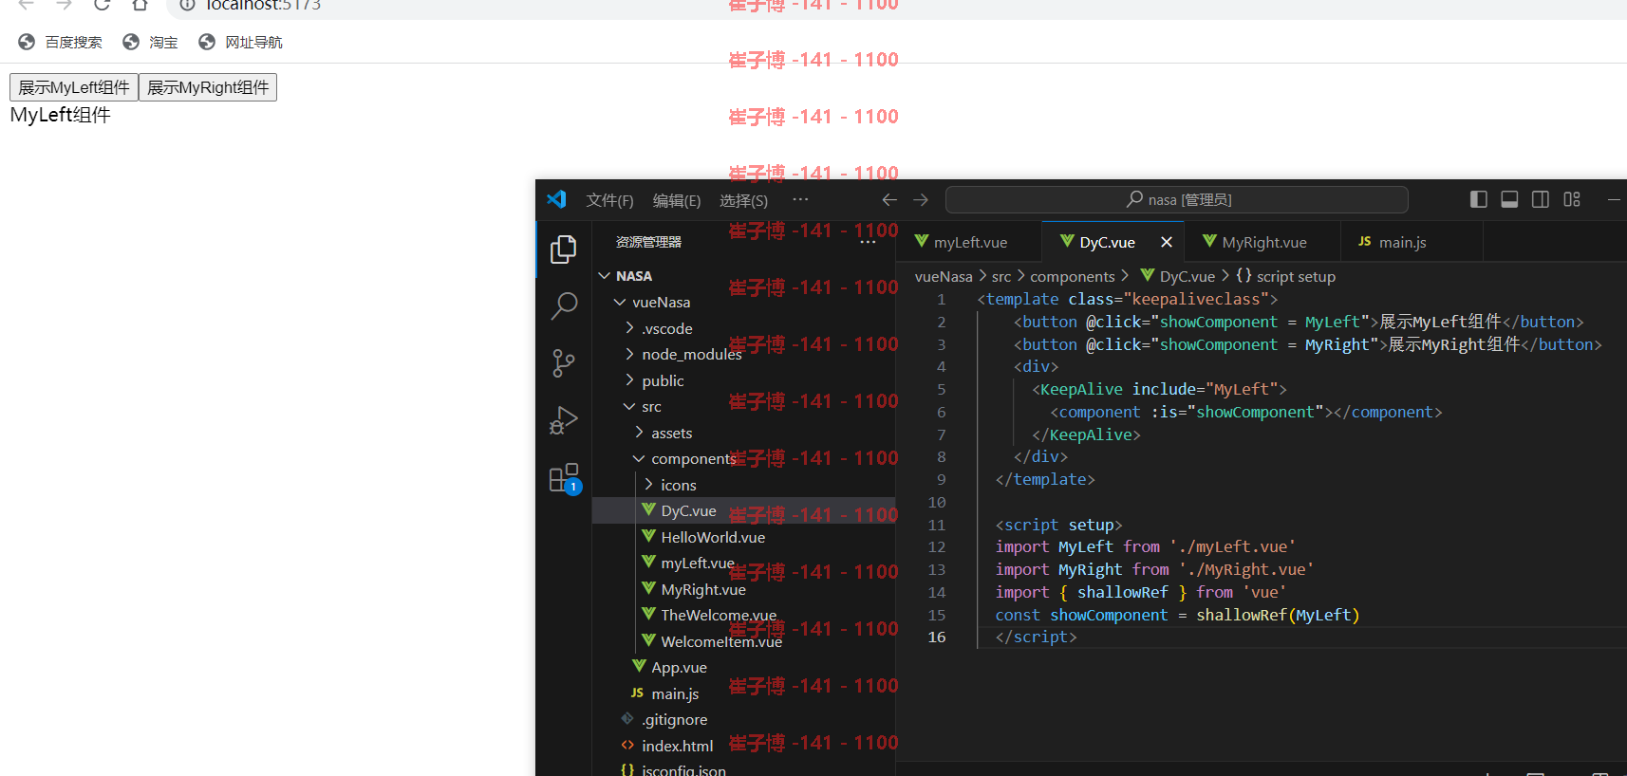
Task: Collapse the NASA root folder
Action: [743, 276]
